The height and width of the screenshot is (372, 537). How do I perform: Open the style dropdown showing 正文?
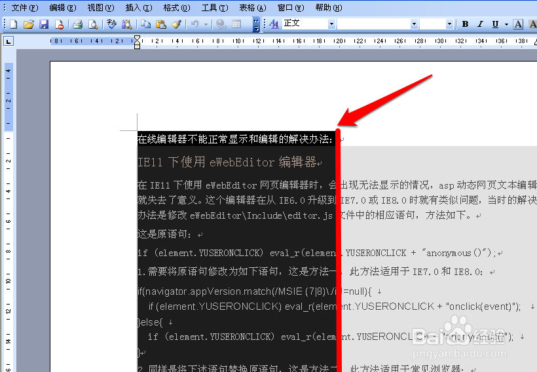pos(331,24)
